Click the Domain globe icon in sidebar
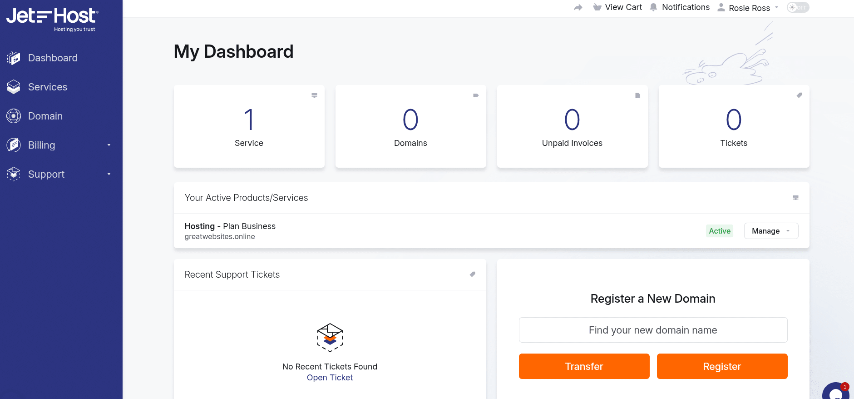Screen dimensions: 854x399 pos(14,116)
